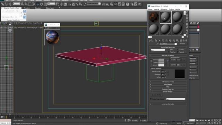Click the Save as .FX File button
Image resolution: width=222 pixels, height=125 pixels.
[x=156, y=95]
